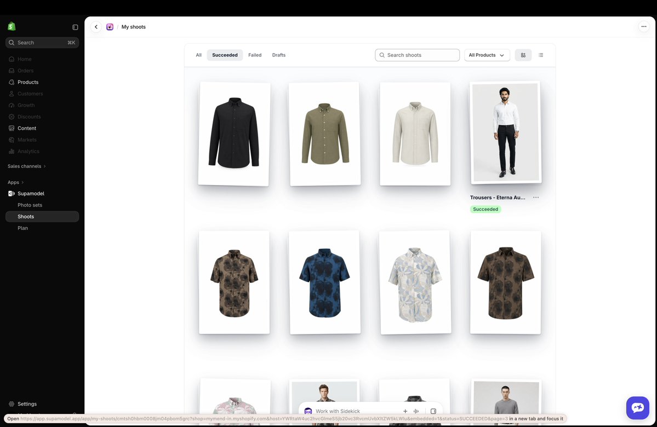Open the Supamodel app icon in header
Image resolution: width=657 pixels, height=427 pixels.
click(x=110, y=27)
